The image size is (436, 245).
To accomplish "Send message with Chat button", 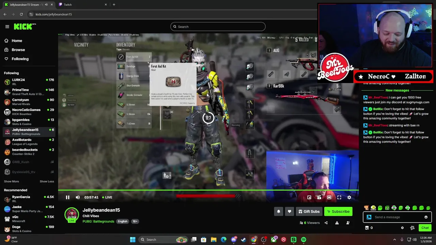I will [425, 228].
